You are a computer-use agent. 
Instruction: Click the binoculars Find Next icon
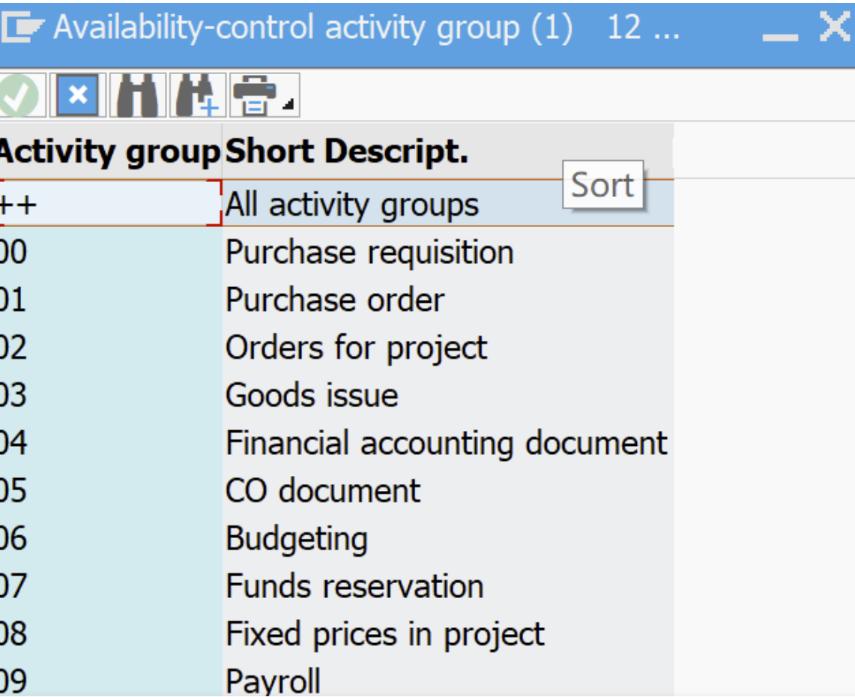[x=197, y=96]
